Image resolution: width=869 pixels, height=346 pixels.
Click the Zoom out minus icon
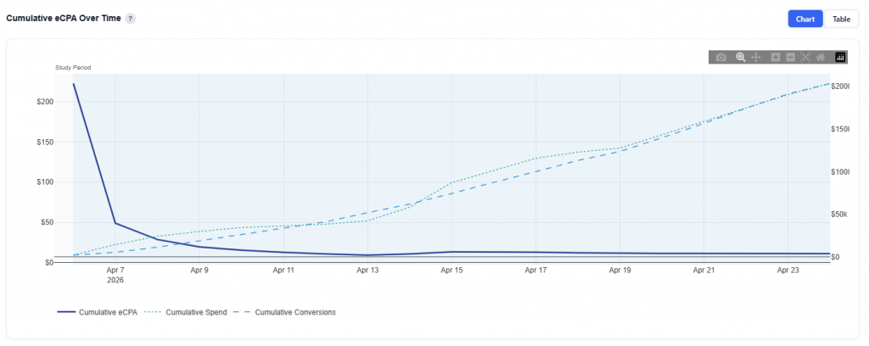pyautogui.click(x=790, y=57)
